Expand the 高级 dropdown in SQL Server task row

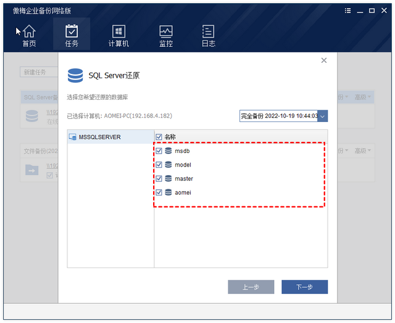362,97
